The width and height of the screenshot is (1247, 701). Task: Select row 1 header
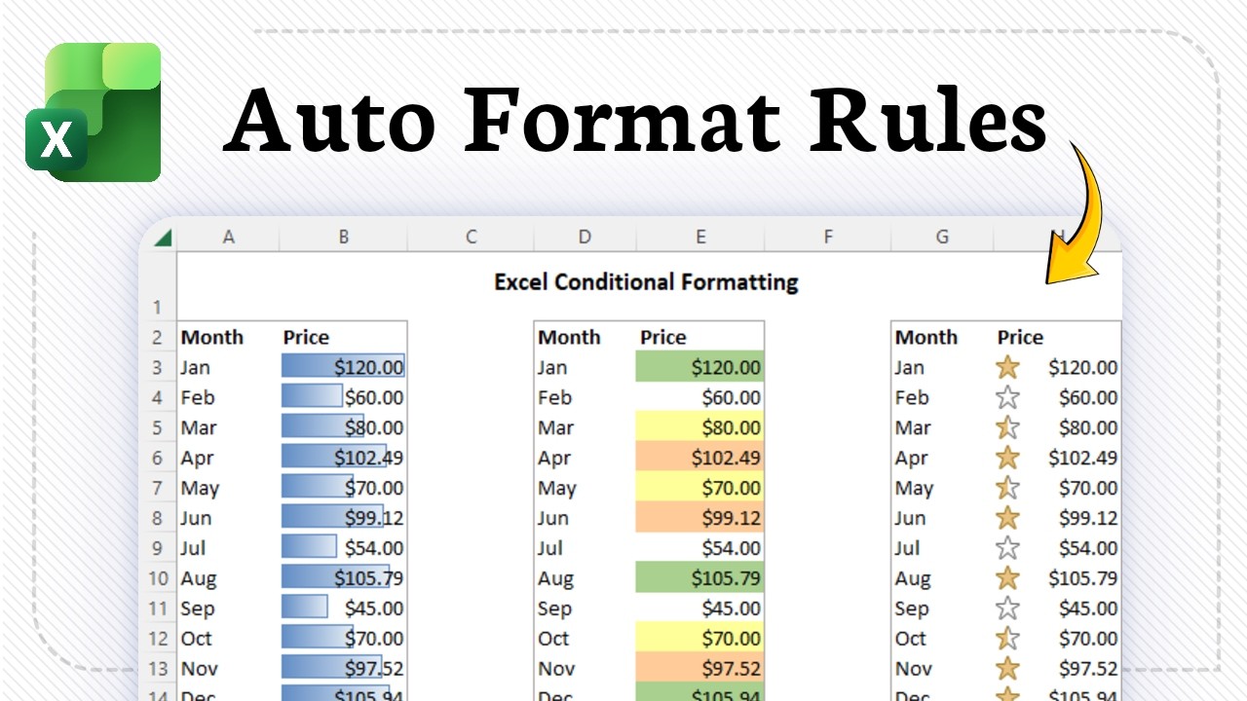(x=158, y=286)
